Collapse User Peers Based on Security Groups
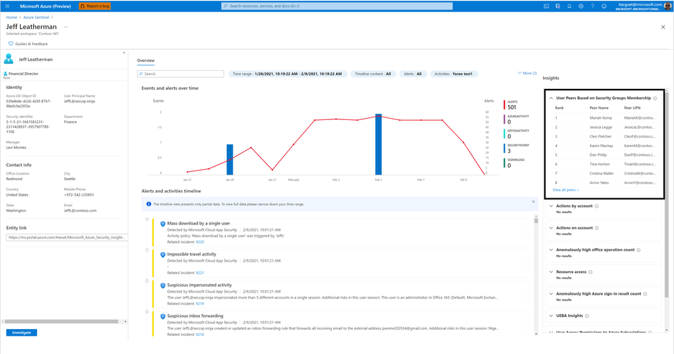 (x=551, y=98)
